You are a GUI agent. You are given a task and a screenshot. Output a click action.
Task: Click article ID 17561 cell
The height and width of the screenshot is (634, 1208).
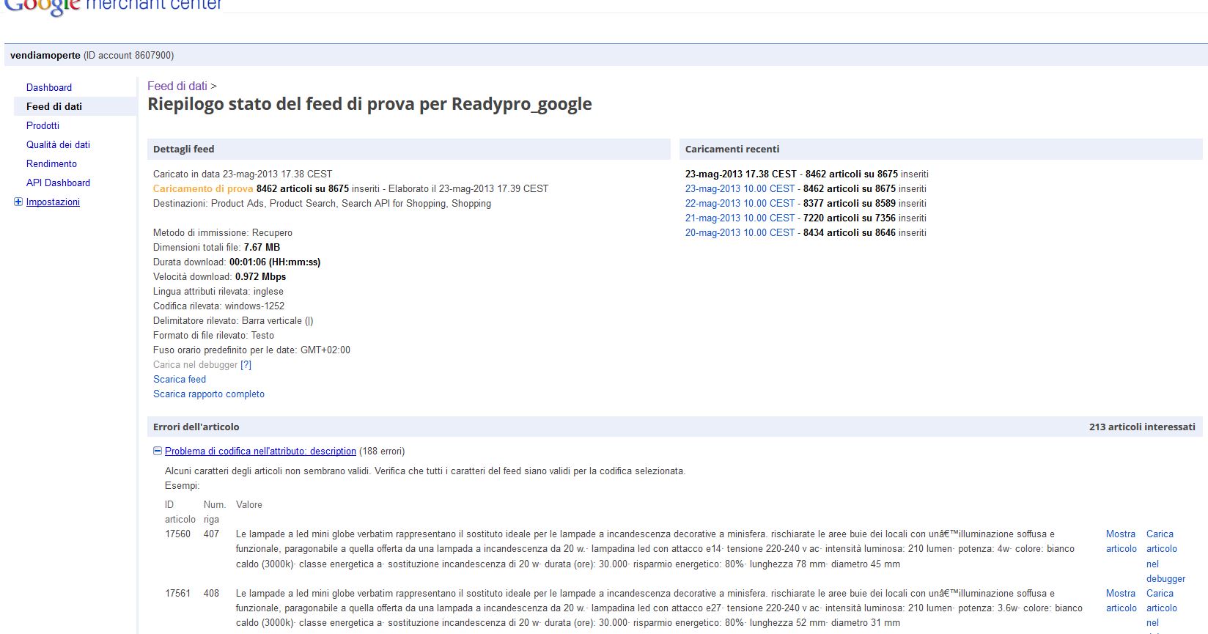click(x=177, y=593)
